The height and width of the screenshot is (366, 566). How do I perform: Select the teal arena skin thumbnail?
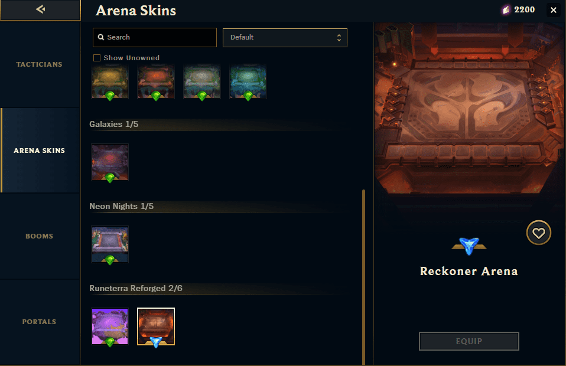point(248,82)
